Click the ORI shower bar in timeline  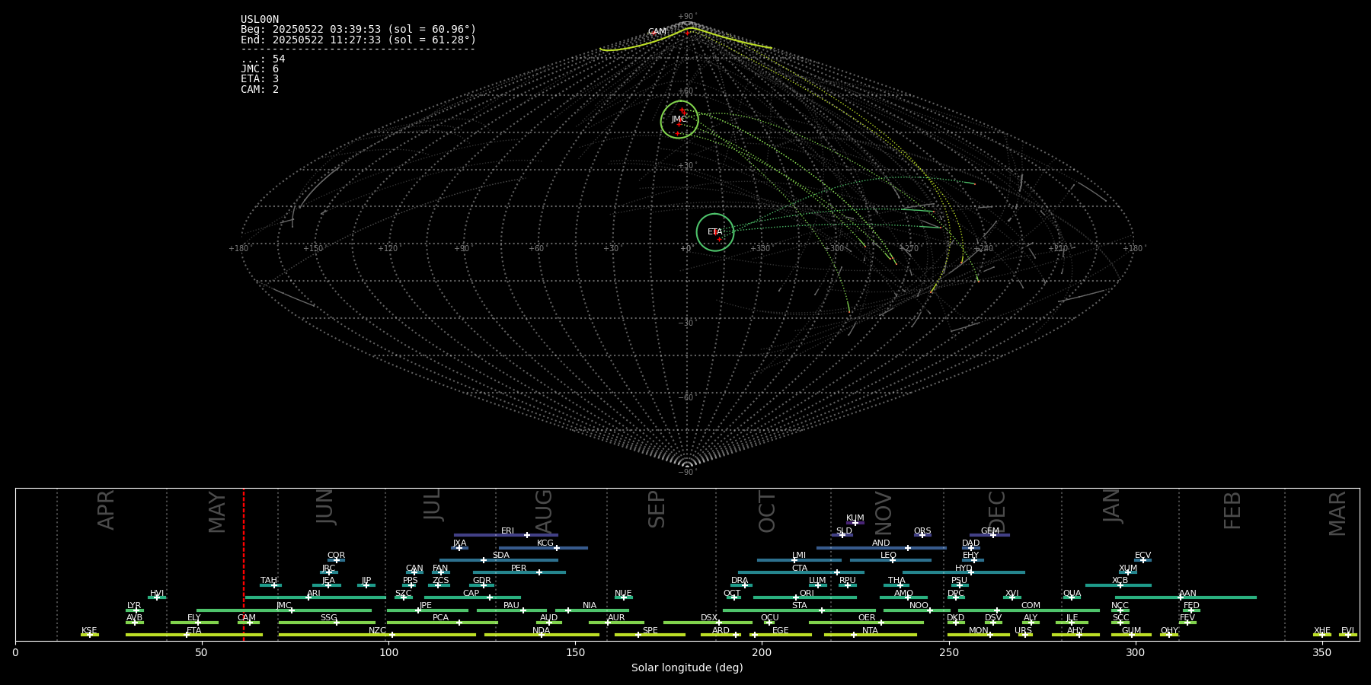click(x=805, y=597)
